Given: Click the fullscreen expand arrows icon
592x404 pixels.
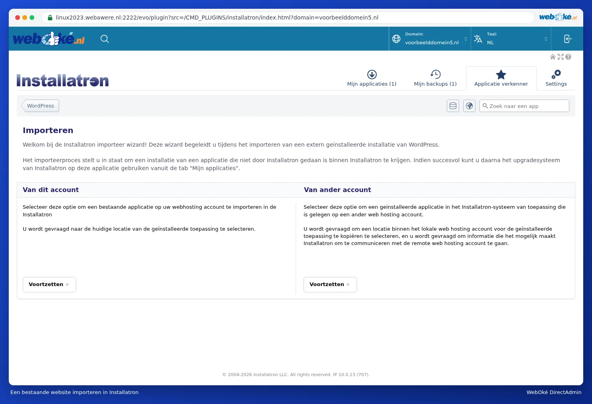Looking at the screenshot, I should [560, 57].
